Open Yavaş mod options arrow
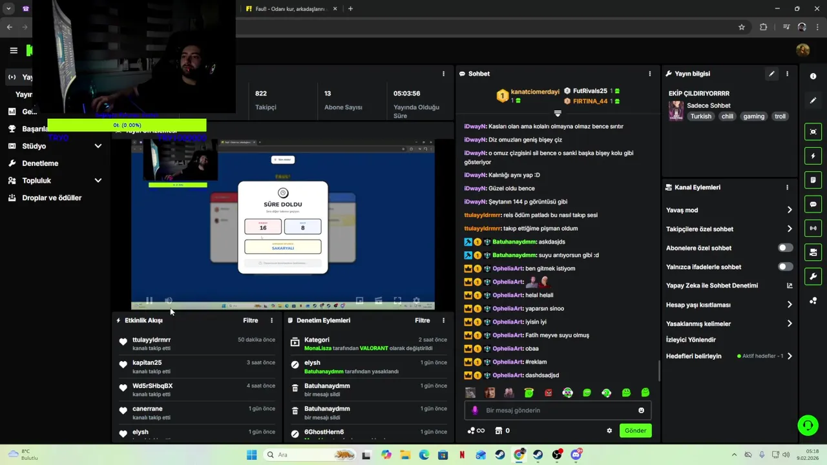The height and width of the screenshot is (465, 827). [790, 210]
